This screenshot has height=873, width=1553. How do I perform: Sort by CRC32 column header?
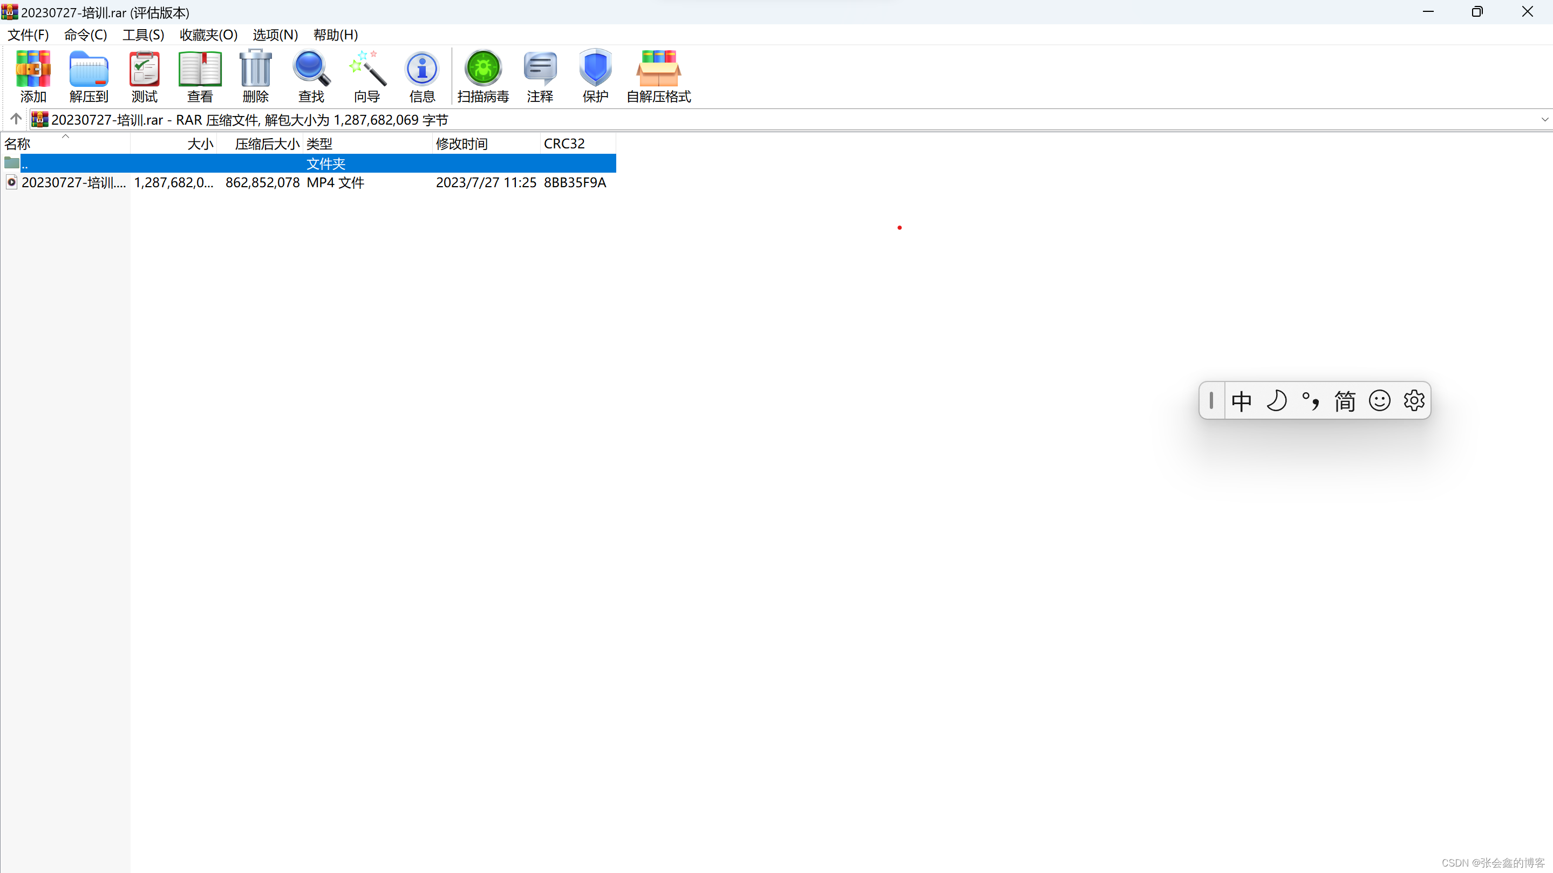tap(578, 144)
